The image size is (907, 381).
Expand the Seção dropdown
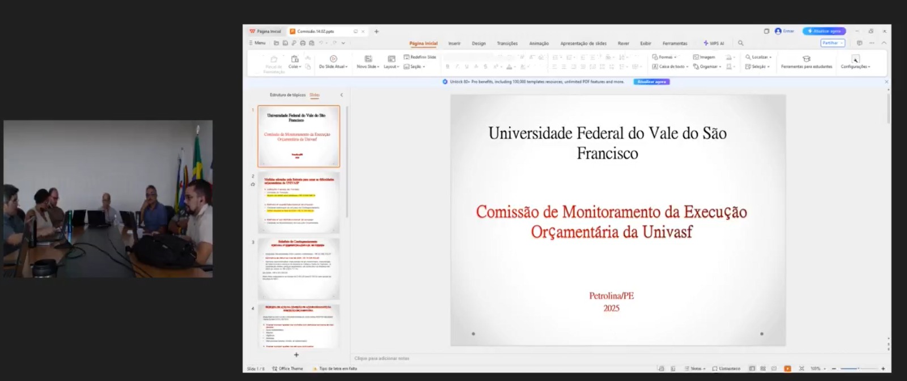tap(414, 66)
